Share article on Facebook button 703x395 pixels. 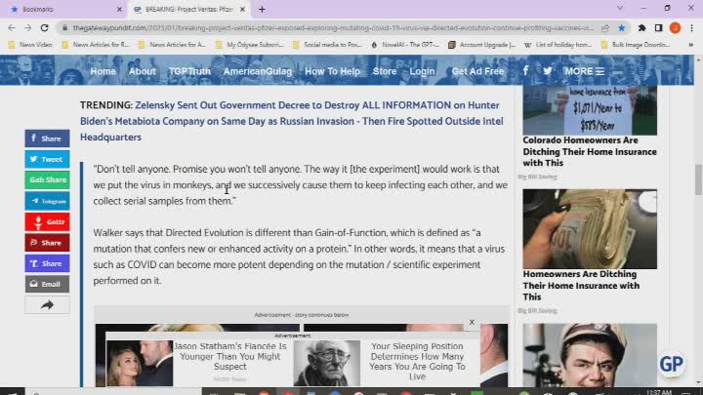(47, 138)
